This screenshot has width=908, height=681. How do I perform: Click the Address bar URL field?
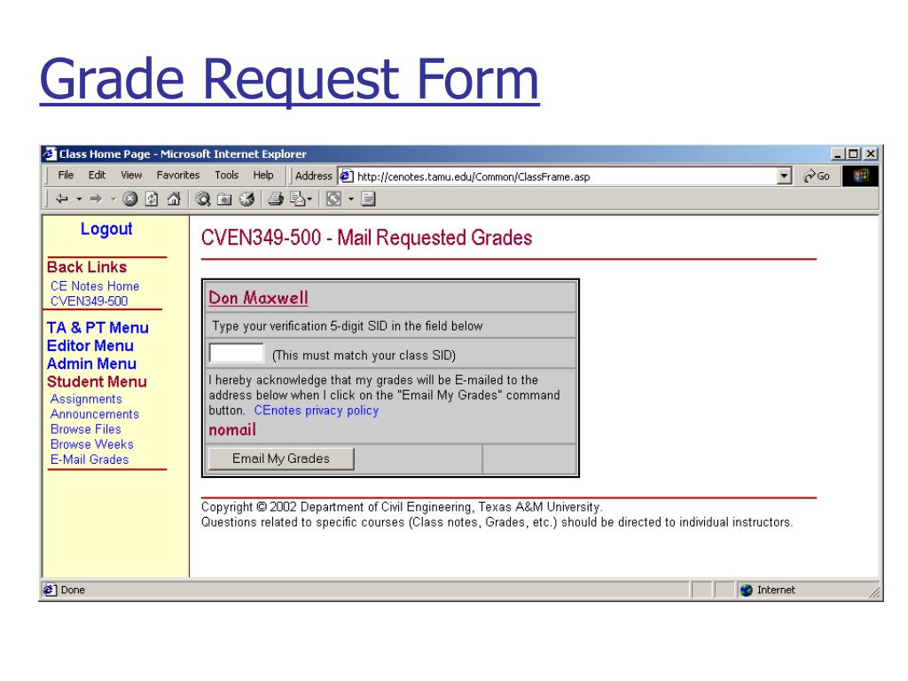[x=565, y=176]
